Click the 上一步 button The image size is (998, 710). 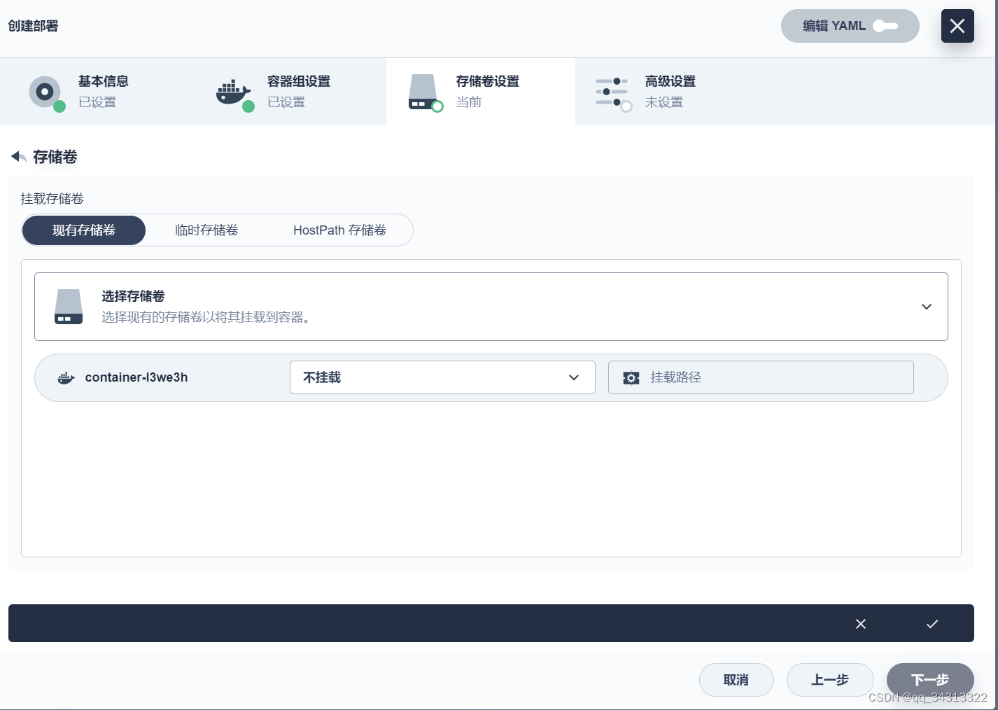tap(830, 680)
